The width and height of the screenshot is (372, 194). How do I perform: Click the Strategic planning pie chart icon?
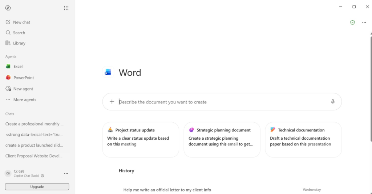pyautogui.click(x=191, y=130)
